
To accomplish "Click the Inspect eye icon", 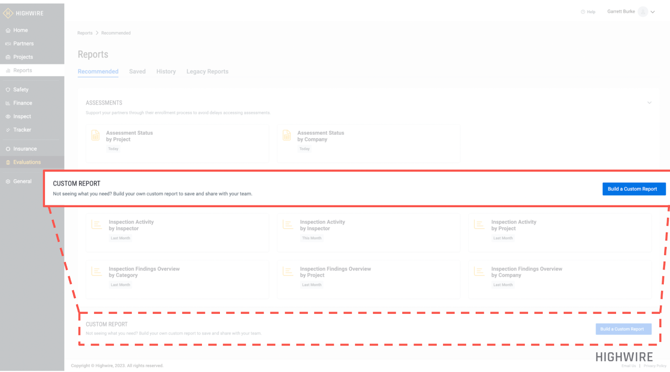I will 8,117.
